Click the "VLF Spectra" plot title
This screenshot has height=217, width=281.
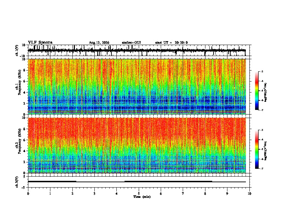tap(40, 43)
